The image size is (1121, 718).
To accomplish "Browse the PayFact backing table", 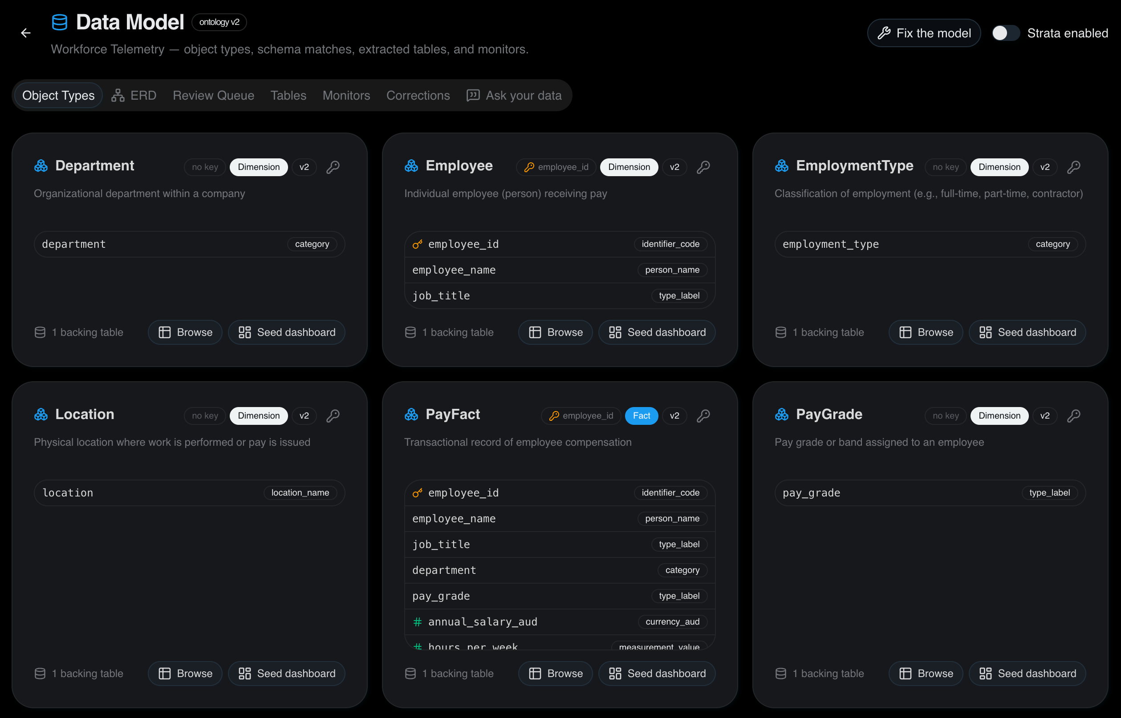I will point(556,674).
